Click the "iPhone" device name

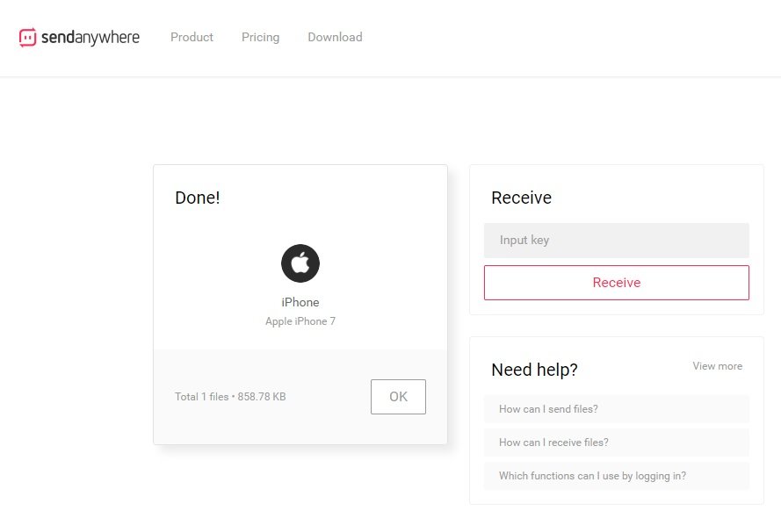point(300,302)
